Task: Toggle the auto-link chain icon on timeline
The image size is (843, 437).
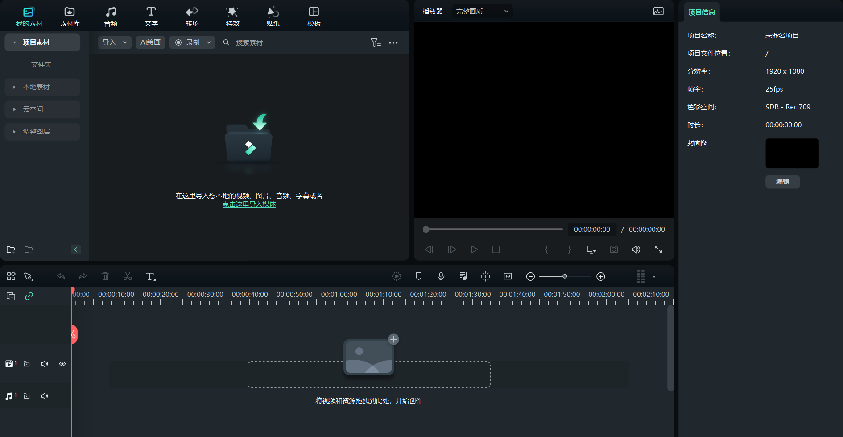Action: pyautogui.click(x=29, y=296)
